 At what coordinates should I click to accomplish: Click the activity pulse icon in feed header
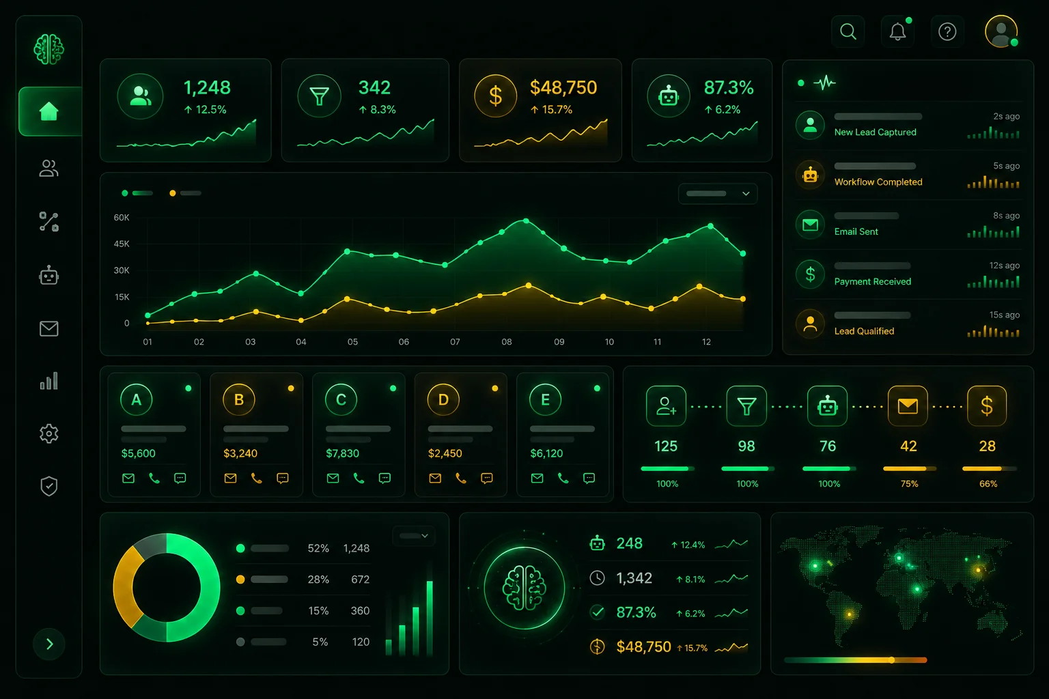824,83
